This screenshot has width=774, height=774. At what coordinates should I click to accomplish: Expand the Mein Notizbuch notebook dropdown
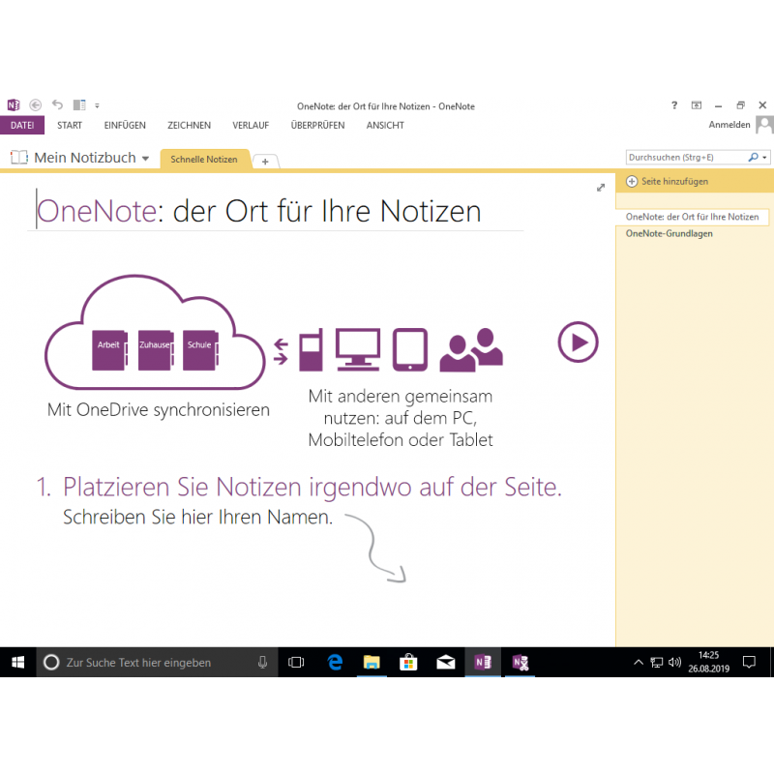[x=145, y=158]
